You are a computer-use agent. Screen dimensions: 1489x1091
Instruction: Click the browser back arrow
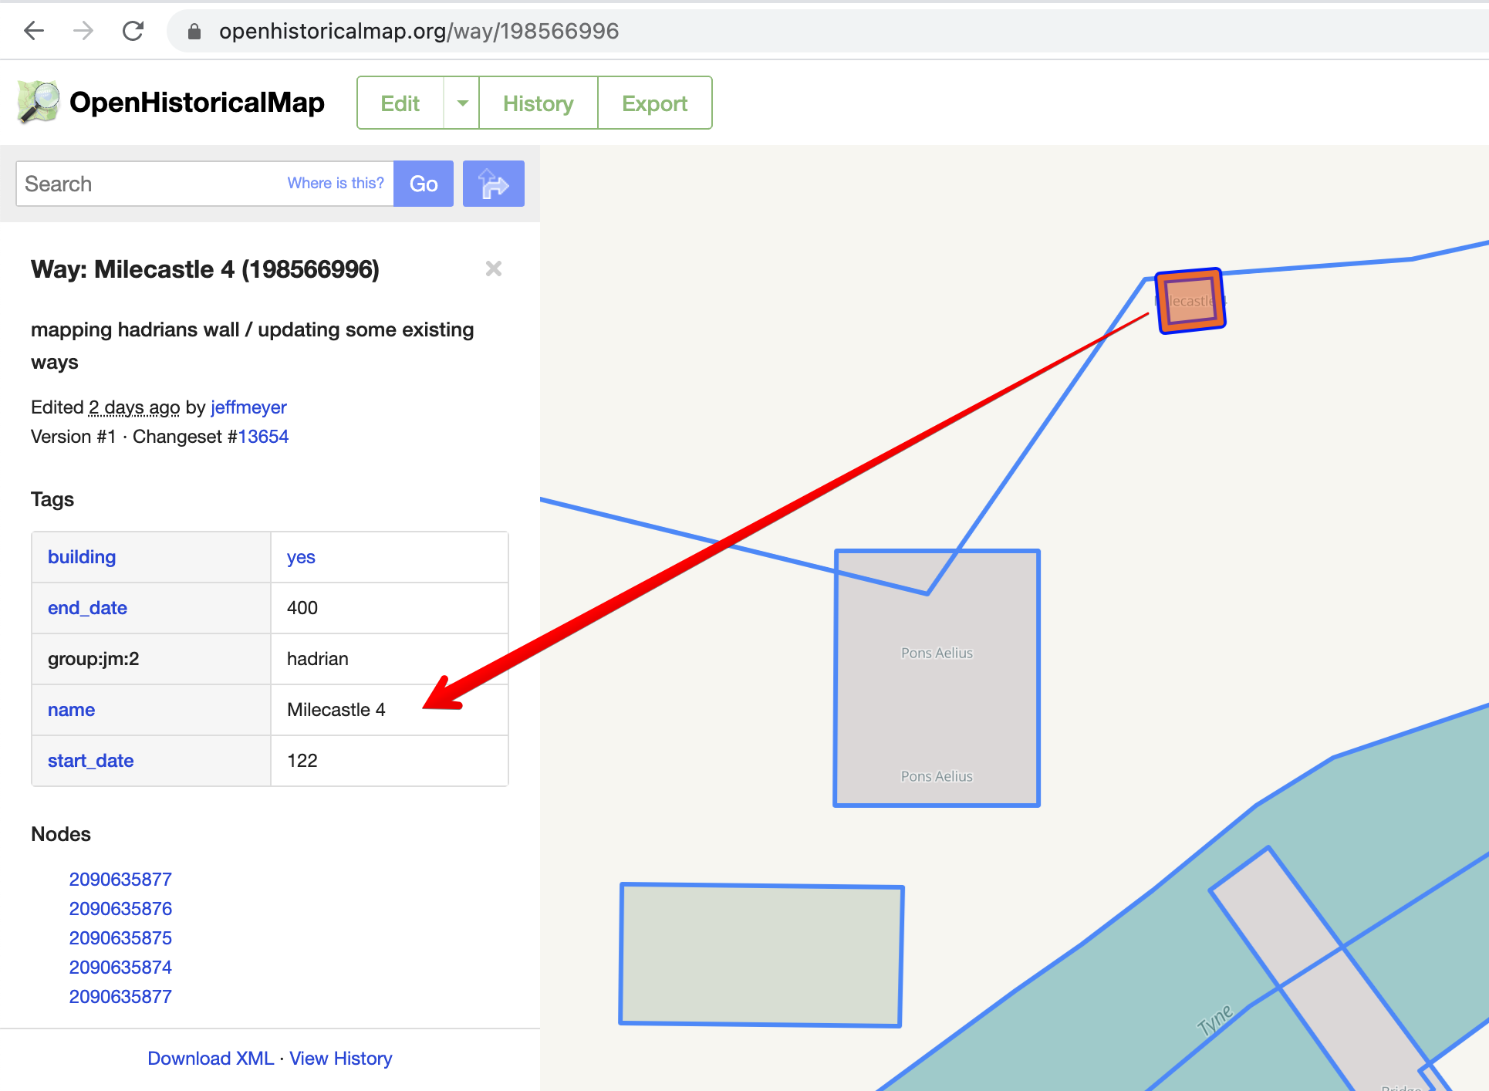(32, 31)
